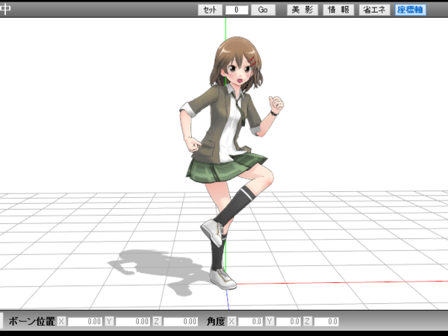Toggle the 美影 button
Screen dimensions: 448x336
click(302, 10)
